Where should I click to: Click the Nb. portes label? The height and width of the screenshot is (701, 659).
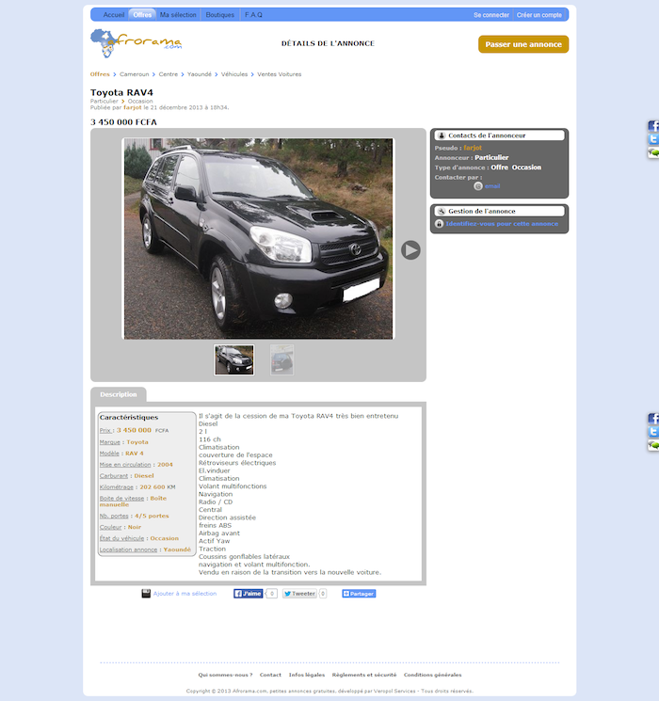[x=114, y=516]
